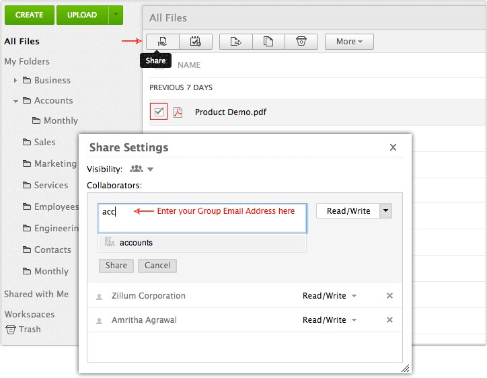487x378 pixels.
Task: Open the Read/Write permission dropdown arrow
Action: [385, 211]
